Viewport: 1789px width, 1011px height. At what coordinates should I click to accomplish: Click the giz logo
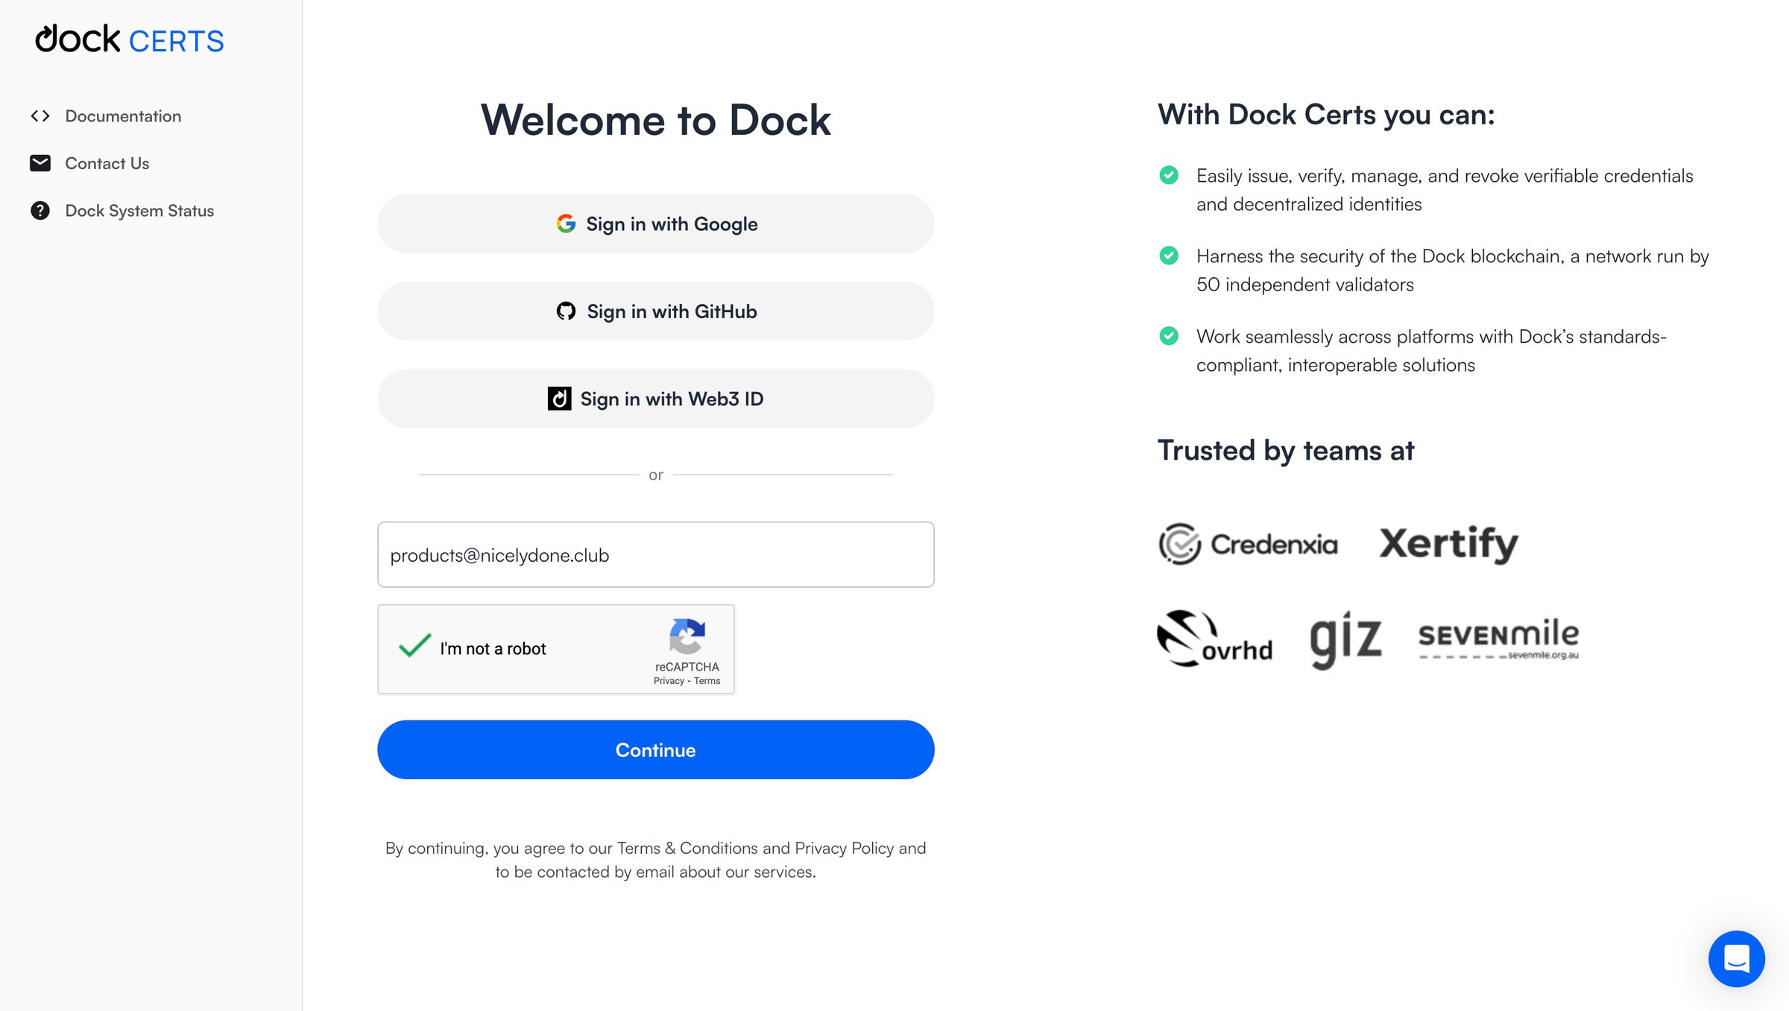point(1346,639)
